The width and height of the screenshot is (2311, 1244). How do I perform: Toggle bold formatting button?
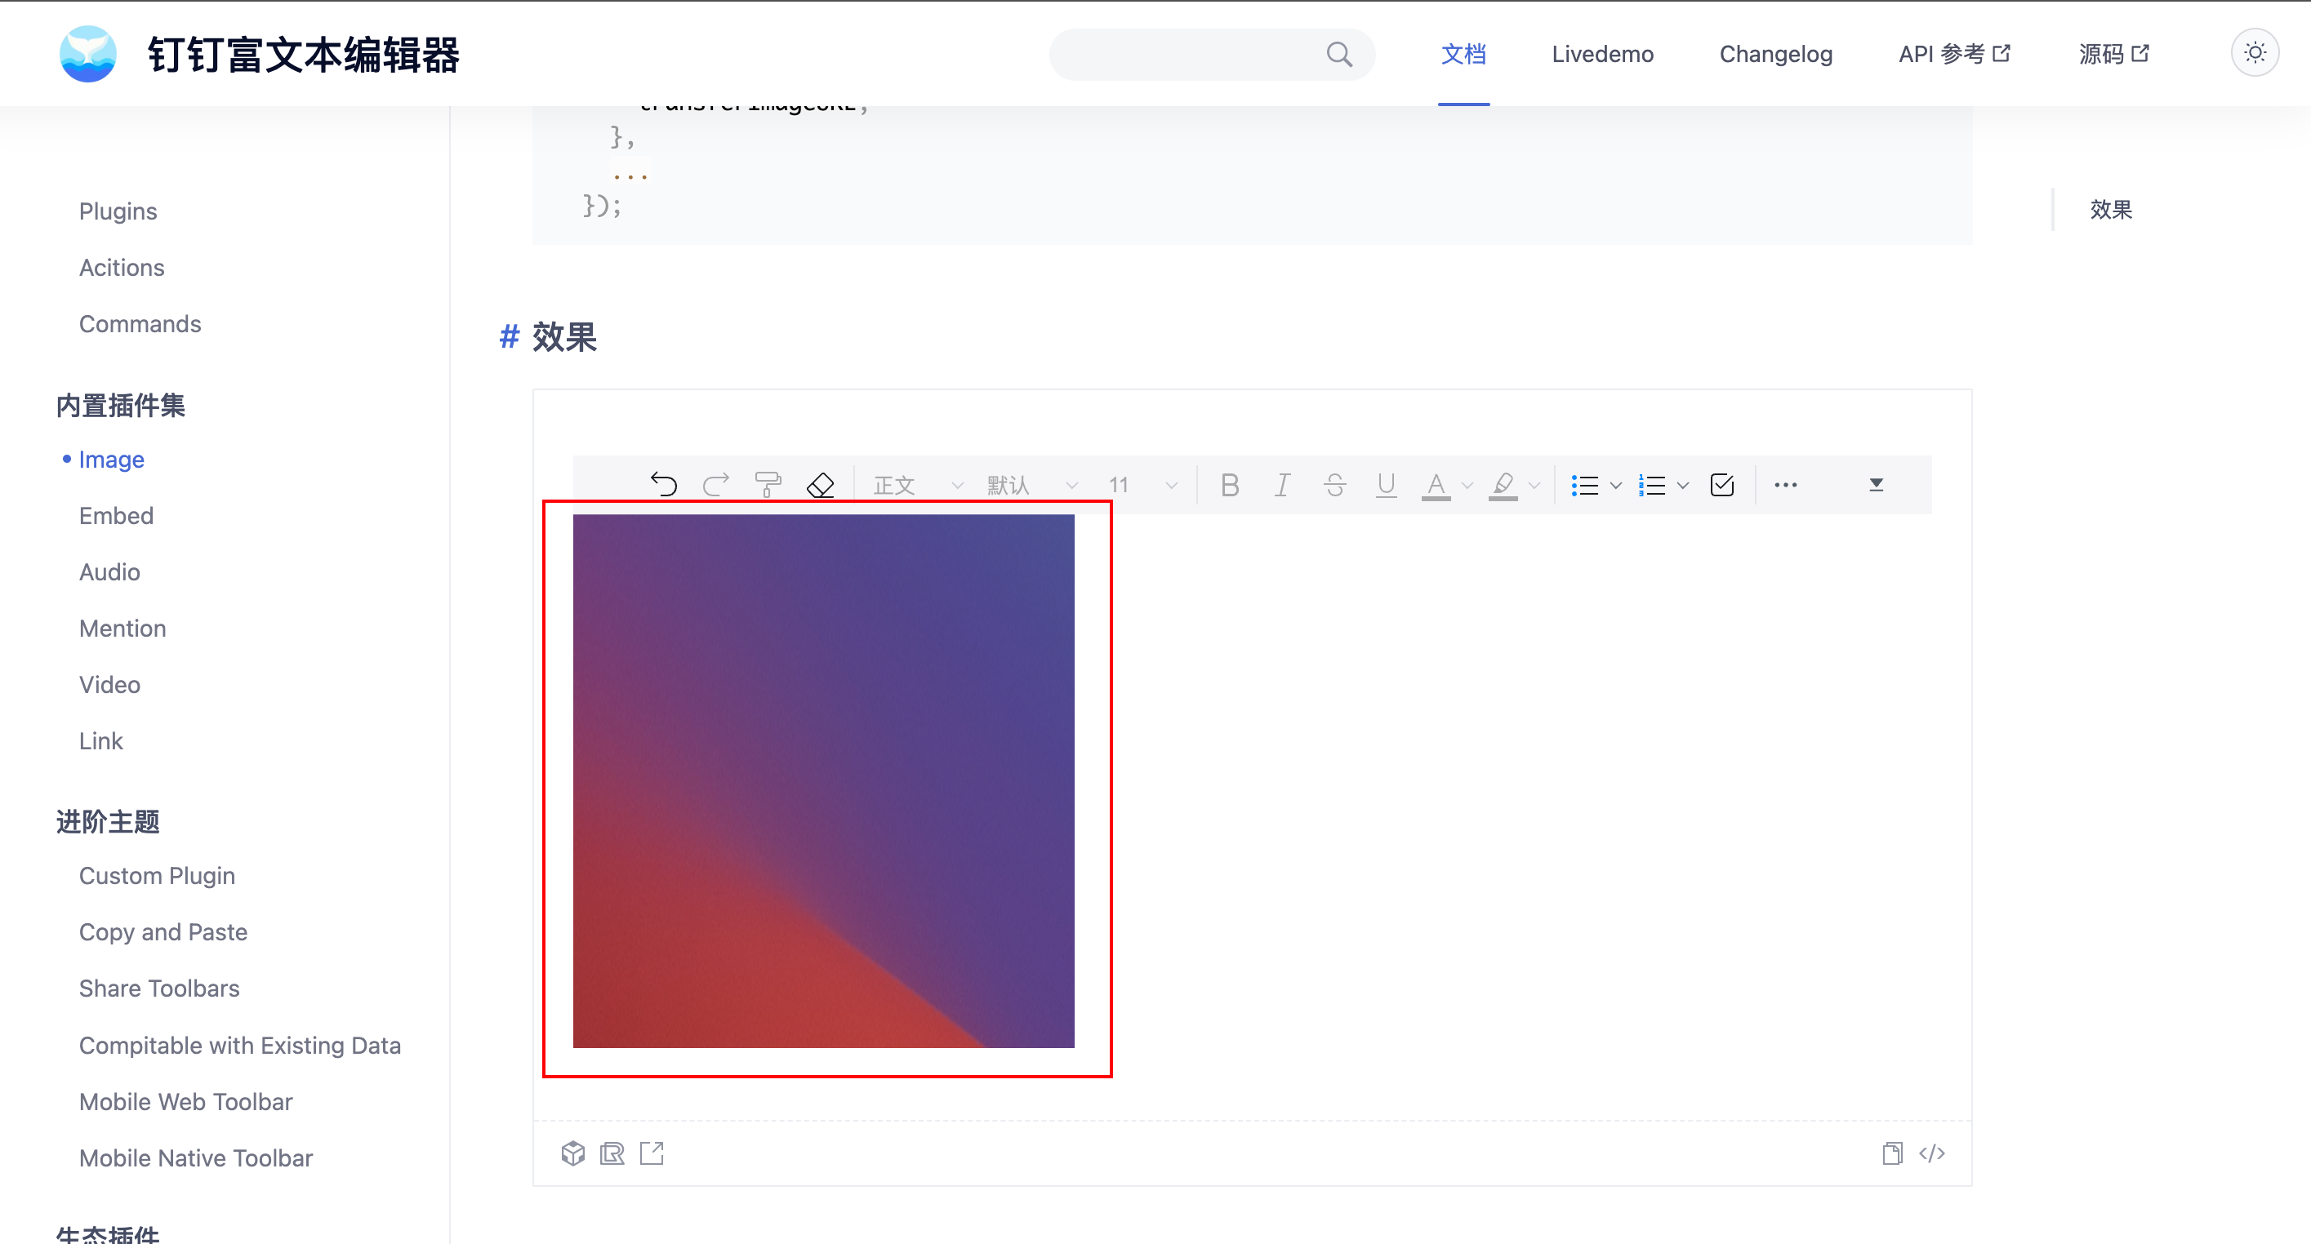click(x=1230, y=485)
